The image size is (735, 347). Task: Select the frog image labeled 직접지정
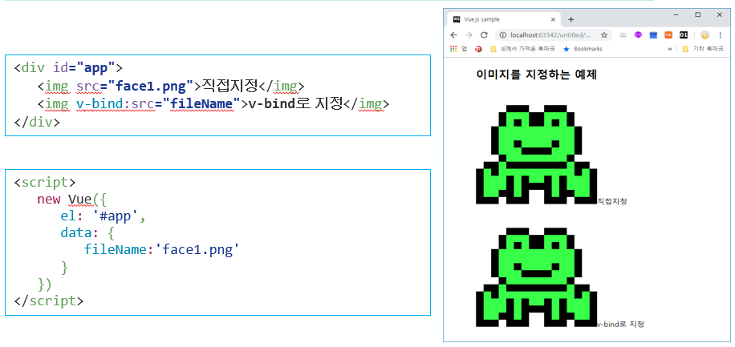pyautogui.click(x=536, y=154)
